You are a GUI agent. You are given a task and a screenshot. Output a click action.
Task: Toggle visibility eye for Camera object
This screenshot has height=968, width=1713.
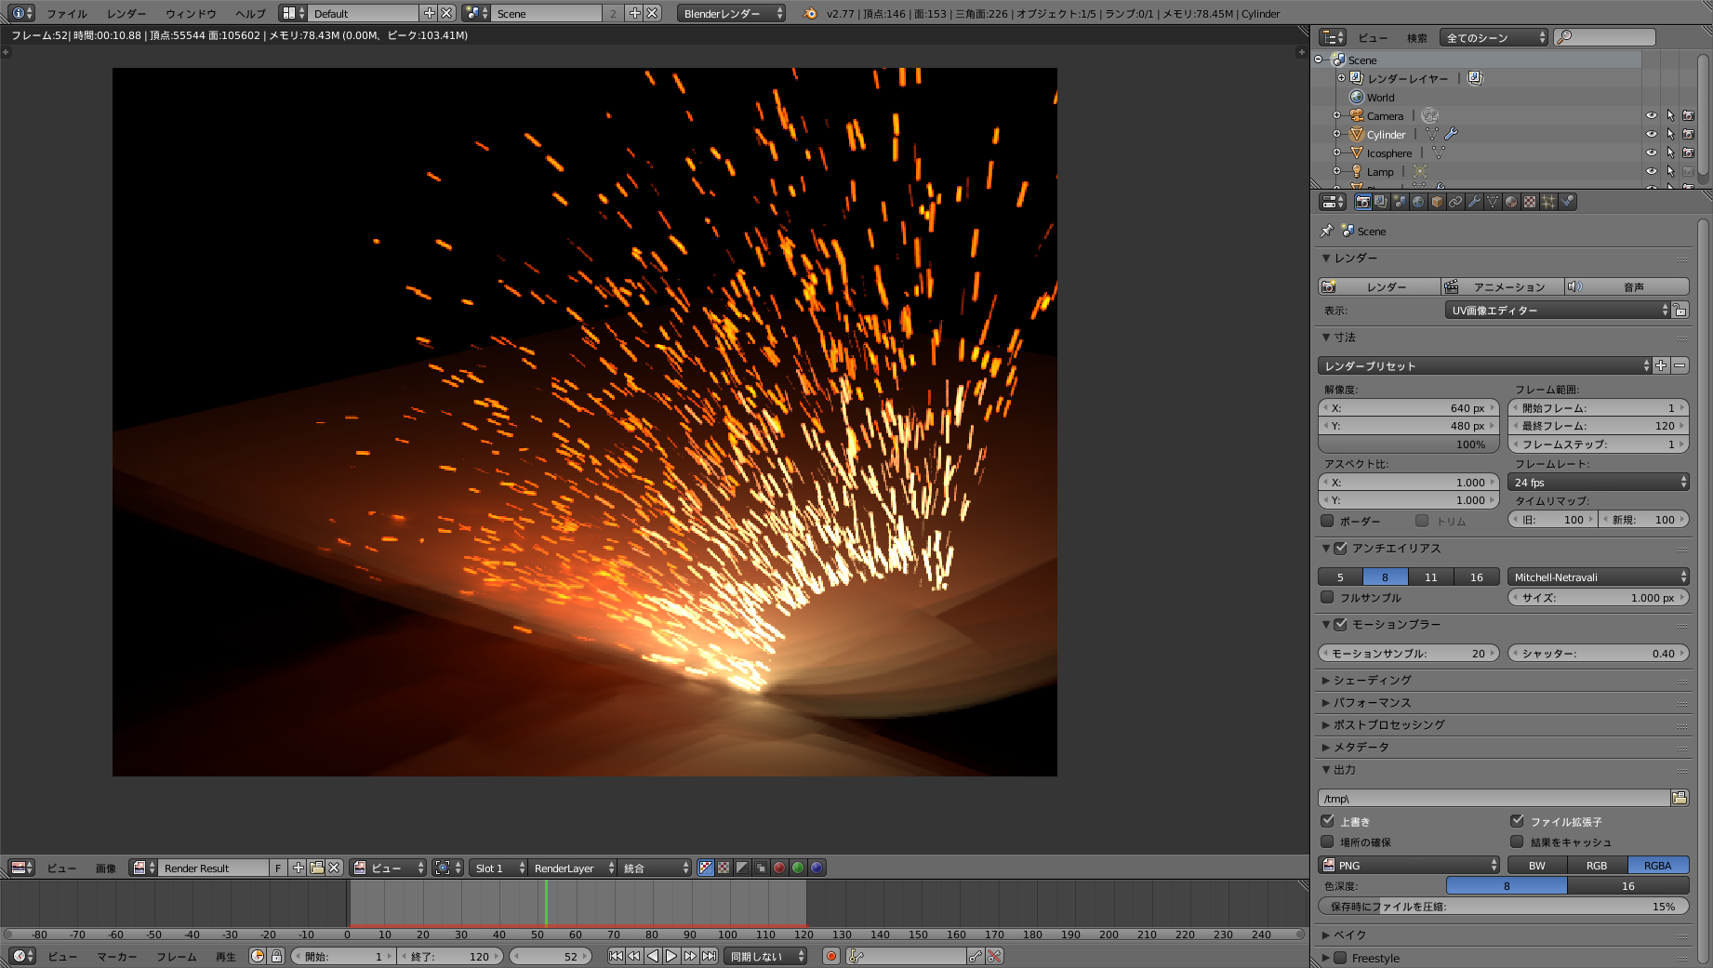(1652, 115)
